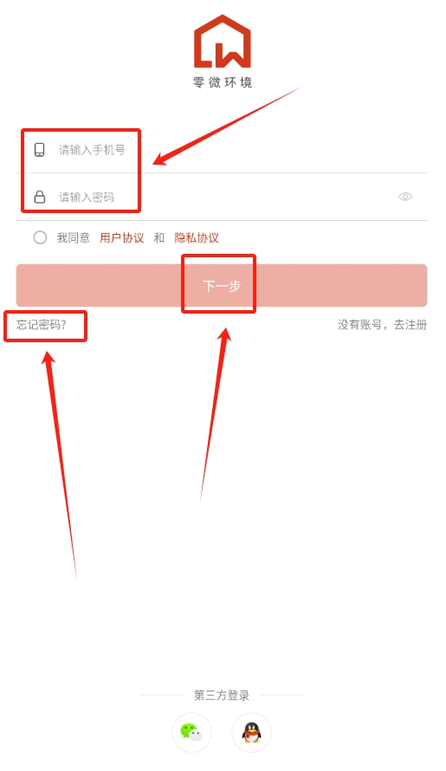The width and height of the screenshot is (446, 771).
Task: Tap the 下一步 next step button
Action: click(x=222, y=286)
